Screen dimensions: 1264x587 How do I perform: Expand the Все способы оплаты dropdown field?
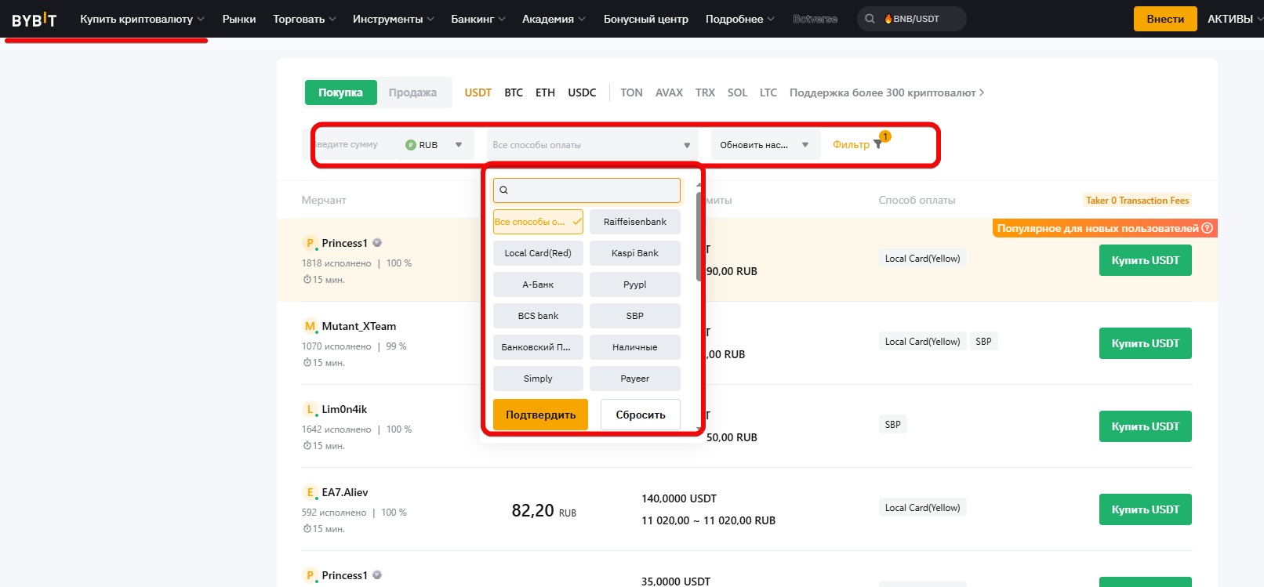pos(592,145)
